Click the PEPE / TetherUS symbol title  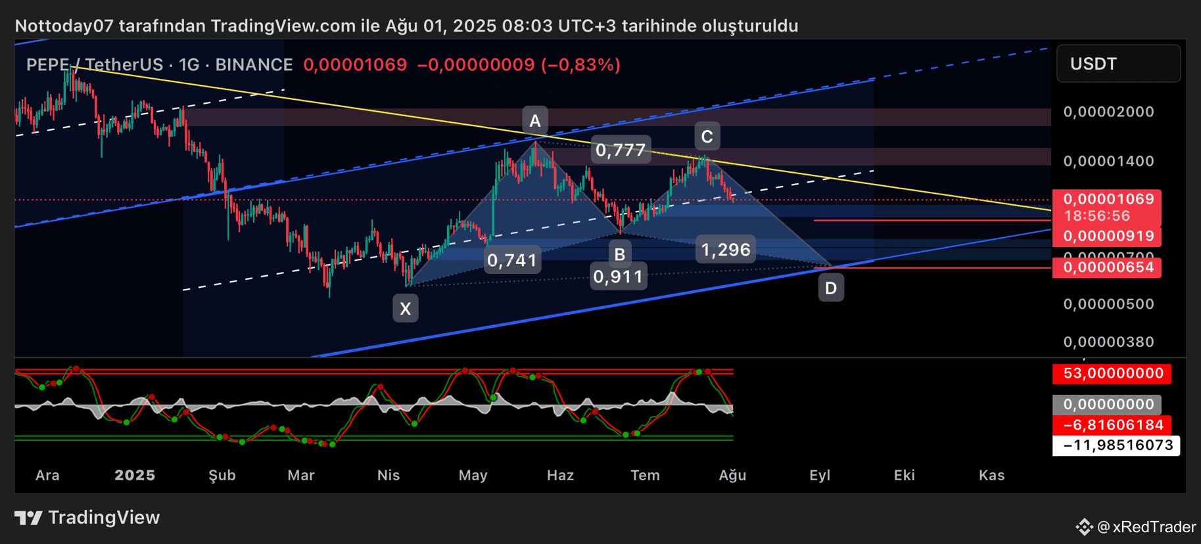click(95, 64)
